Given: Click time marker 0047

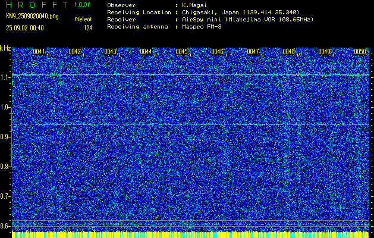Looking at the screenshot, I should click(x=253, y=52).
